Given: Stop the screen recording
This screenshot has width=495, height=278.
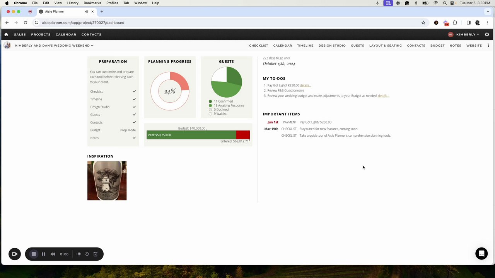Looking at the screenshot, I should coord(34,254).
